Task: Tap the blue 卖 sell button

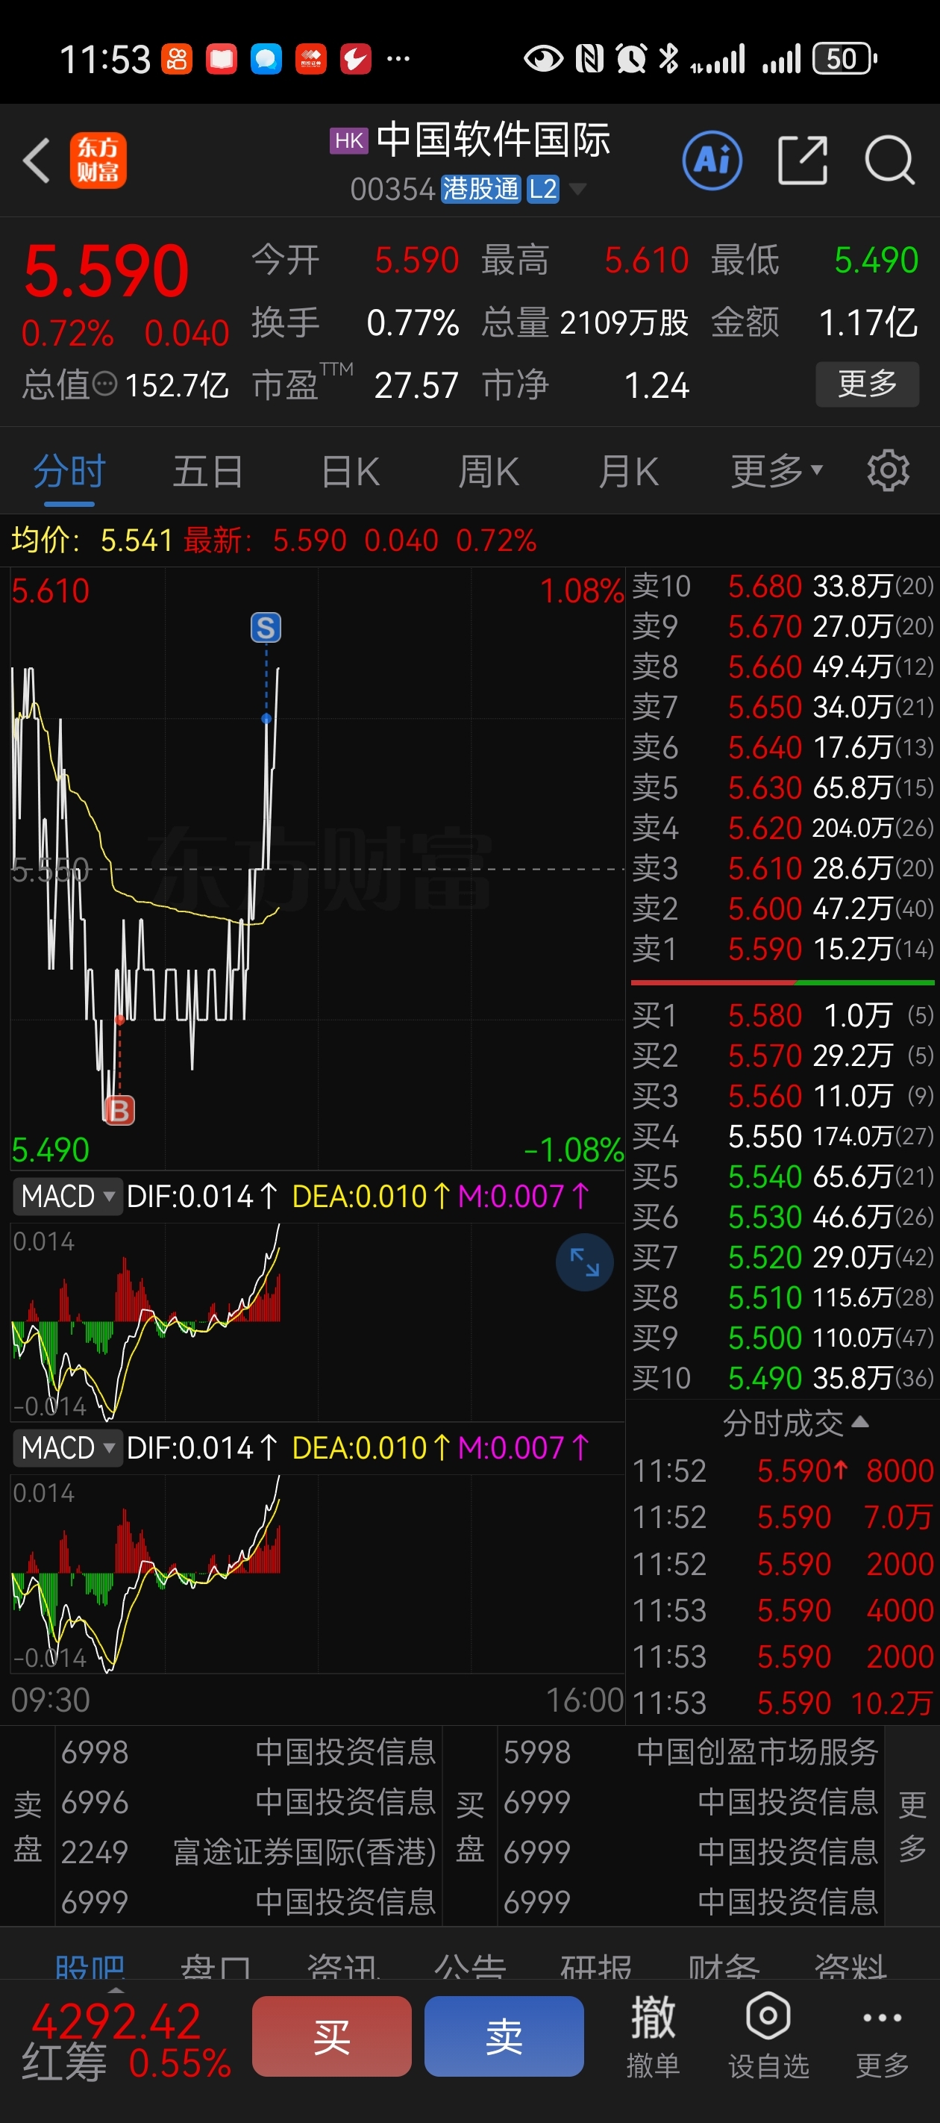Action: click(x=504, y=2036)
